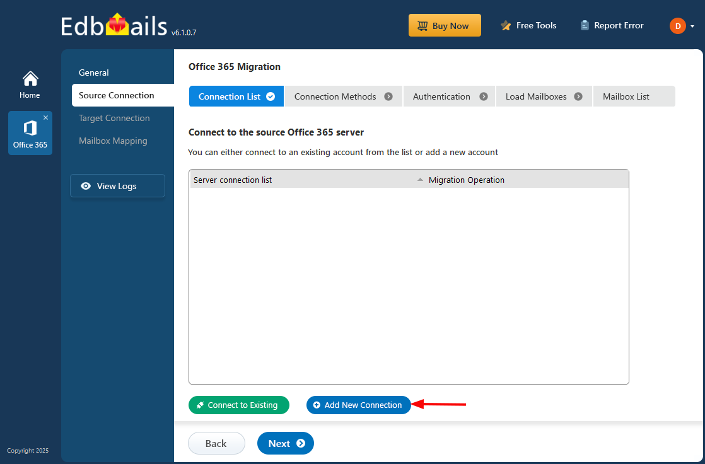The height and width of the screenshot is (464, 705).
Task: Click the Report Error icon
Action: coord(584,25)
